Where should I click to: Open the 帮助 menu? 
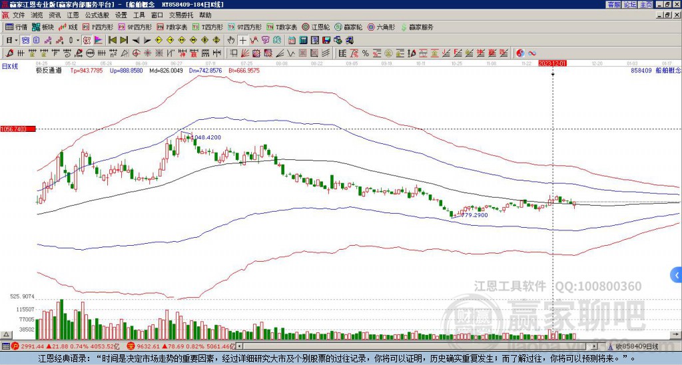coord(205,15)
